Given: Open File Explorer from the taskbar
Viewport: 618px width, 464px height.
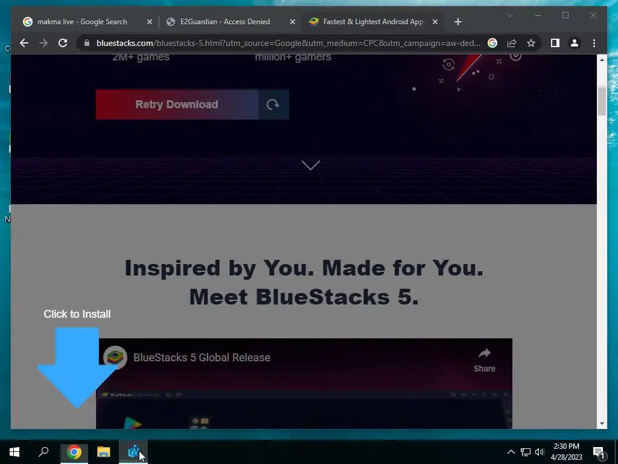Looking at the screenshot, I should [x=104, y=452].
